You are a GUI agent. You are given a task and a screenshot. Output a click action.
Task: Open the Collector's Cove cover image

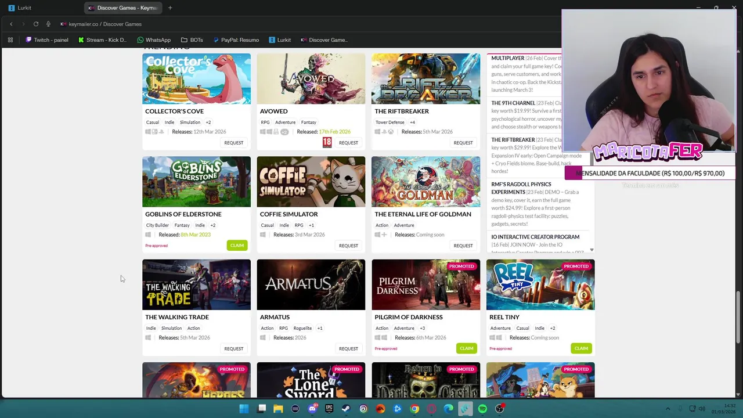[197, 79]
